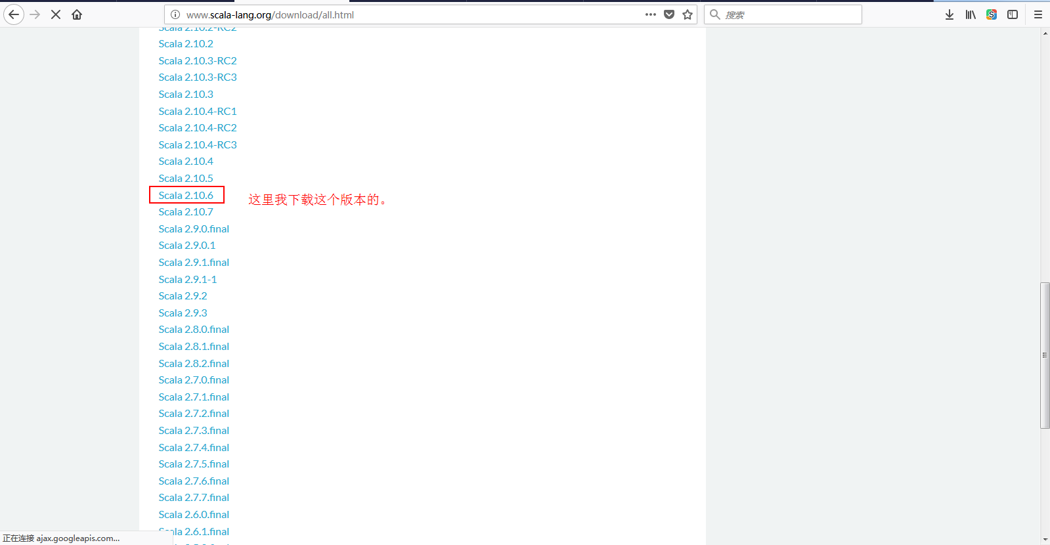The height and width of the screenshot is (545, 1050).
Task: Open the Library view
Action: tap(971, 14)
